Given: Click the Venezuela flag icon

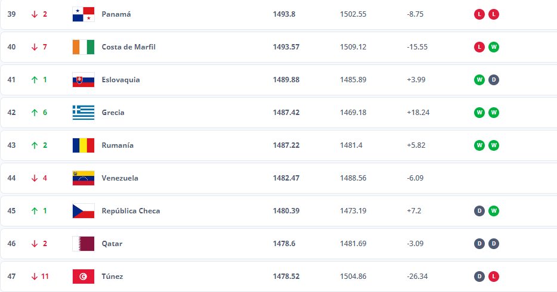Looking at the screenshot, I should pos(83,178).
